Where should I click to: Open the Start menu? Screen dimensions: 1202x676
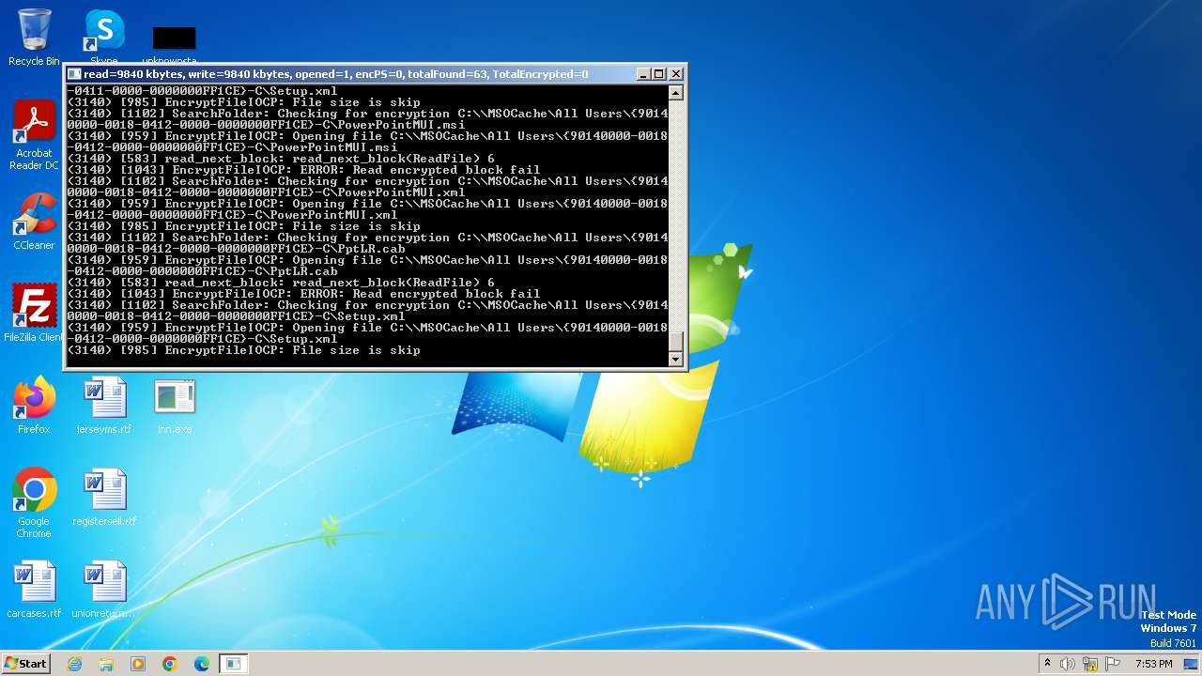tap(25, 663)
